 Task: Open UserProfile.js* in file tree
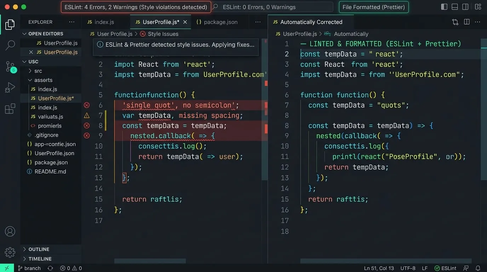tap(52, 98)
